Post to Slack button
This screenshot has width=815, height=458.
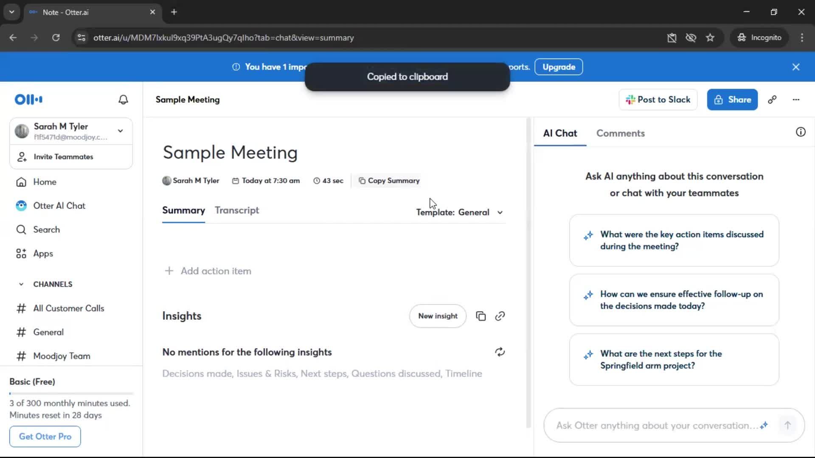(658, 100)
